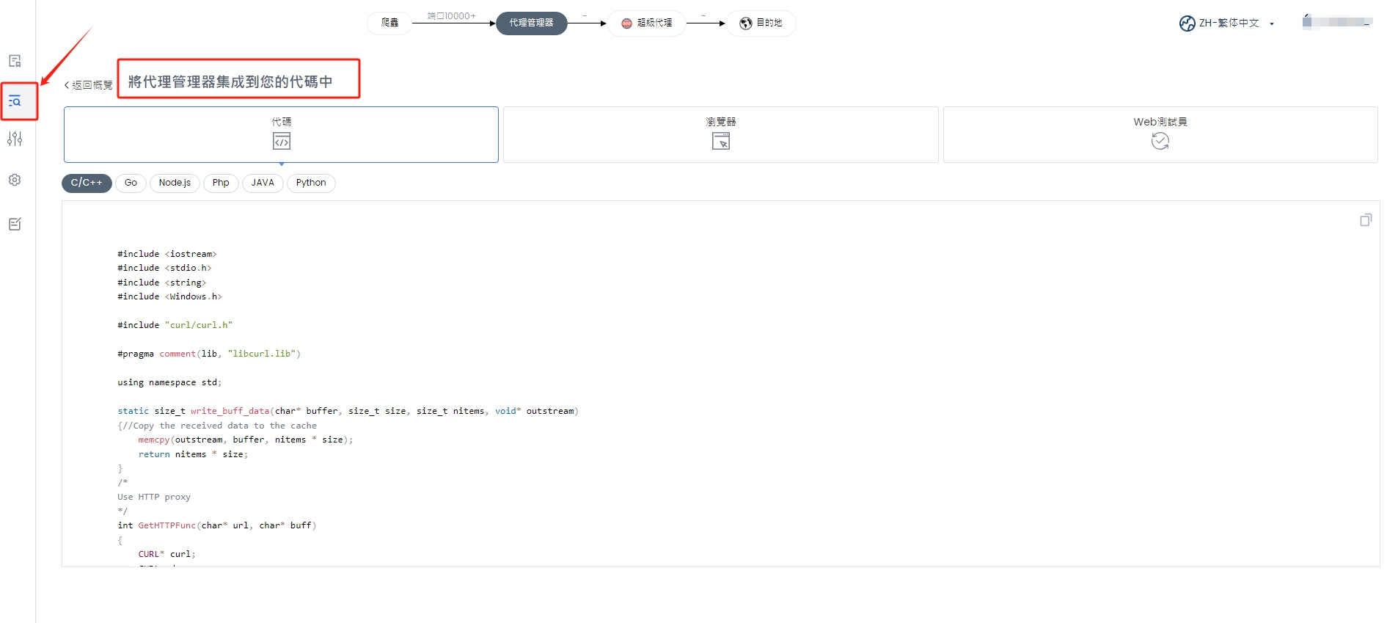1387x623 pixels.
Task: Choose the Go language option
Action: pos(131,183)
